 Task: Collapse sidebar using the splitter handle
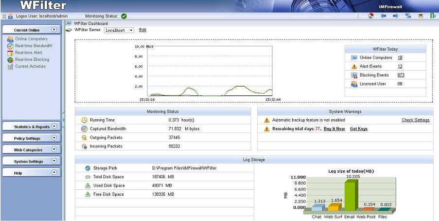pos(63,120)
